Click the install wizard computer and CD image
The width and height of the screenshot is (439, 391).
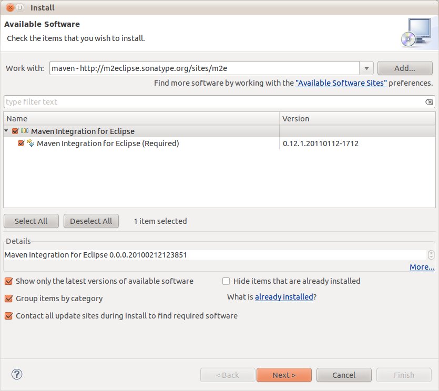(x=416, y=33)
